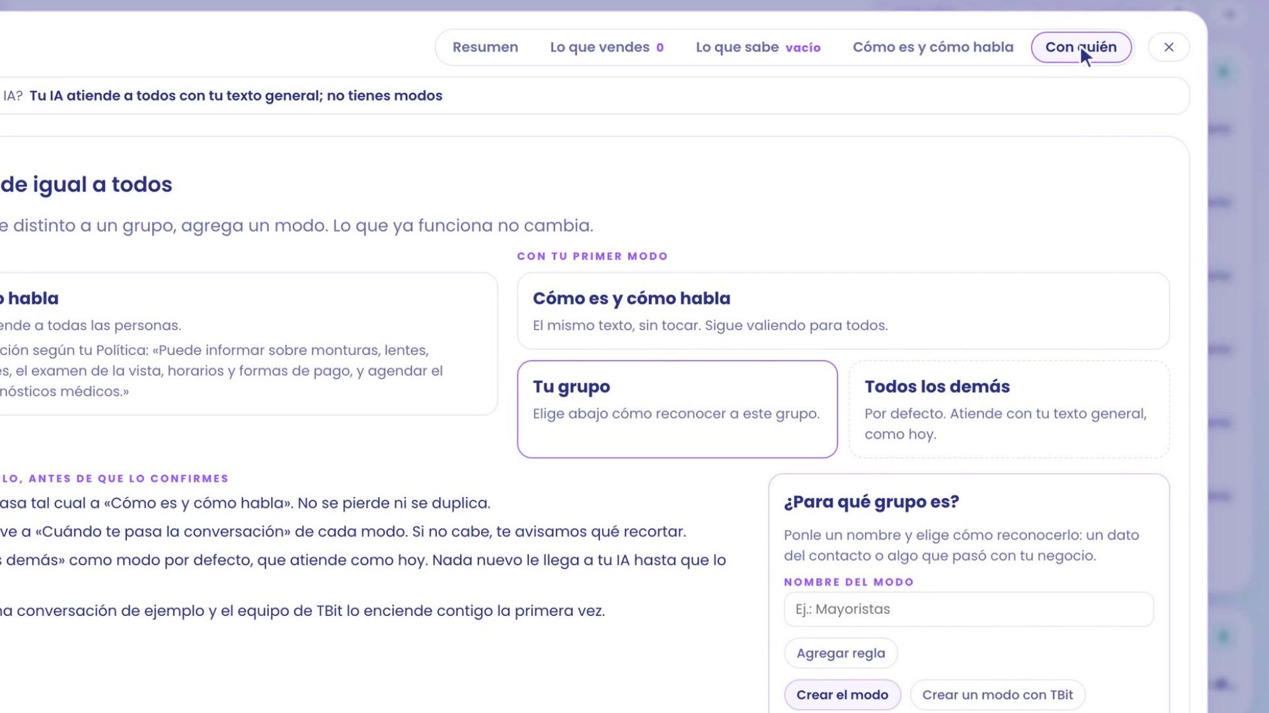This screenshot has height=713, width=1269.
Task: Click the 'vacío' badge on Lo que sabe
Action: [x=803, y=48]
